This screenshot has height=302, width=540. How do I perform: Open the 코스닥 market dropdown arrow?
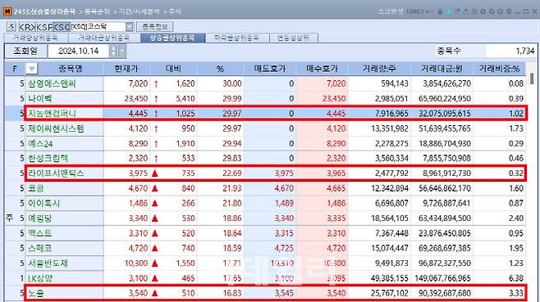click(129, 26)
